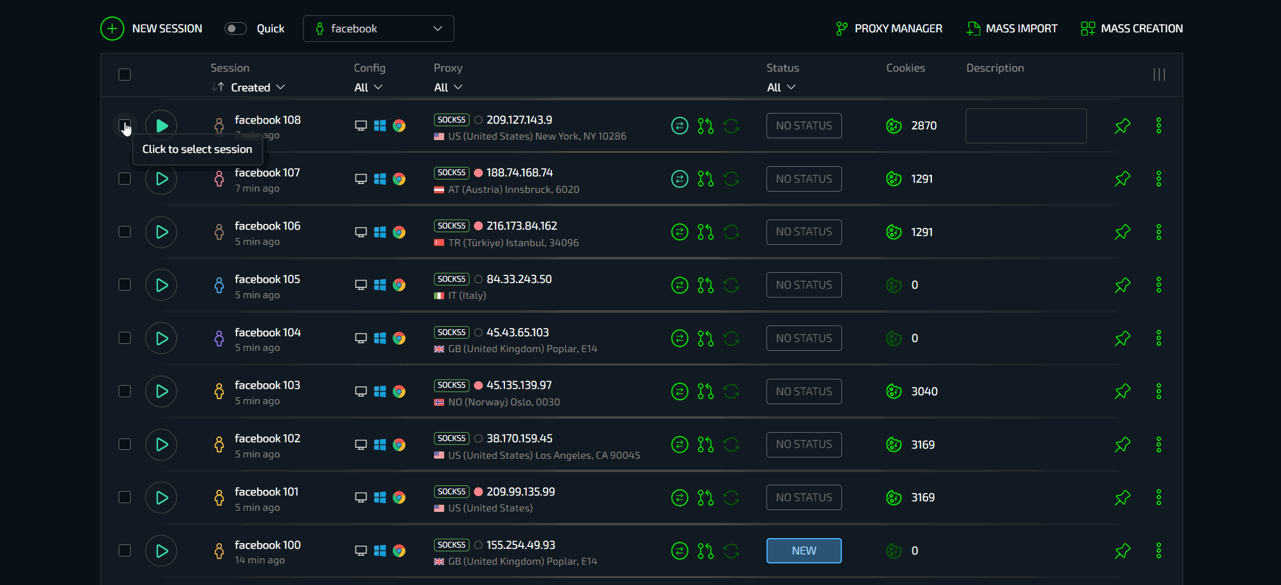Viewport: 1281px width, 585px height.
Task: Click the cookies icon for facebook 103
Action: point(893,391)
